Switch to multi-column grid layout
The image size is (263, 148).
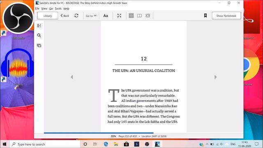point(148,16)
